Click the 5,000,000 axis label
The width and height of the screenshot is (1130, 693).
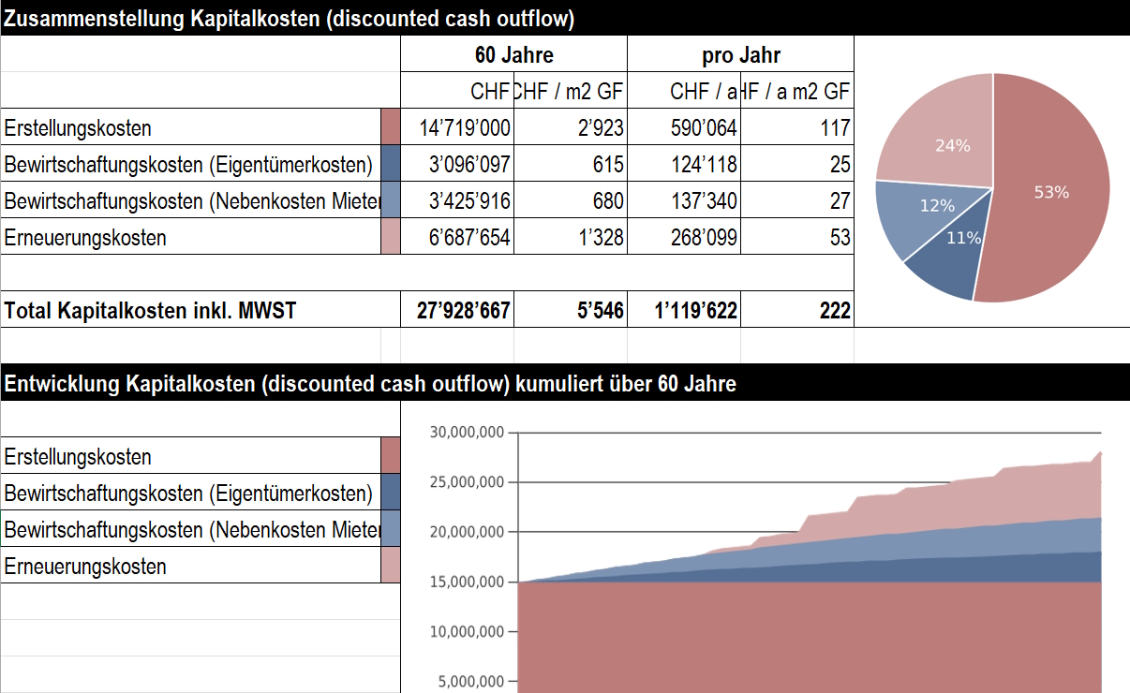click(x=471, y=681)
